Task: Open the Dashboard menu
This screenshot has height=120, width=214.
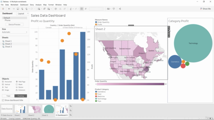Action: [x=24, y=5]
